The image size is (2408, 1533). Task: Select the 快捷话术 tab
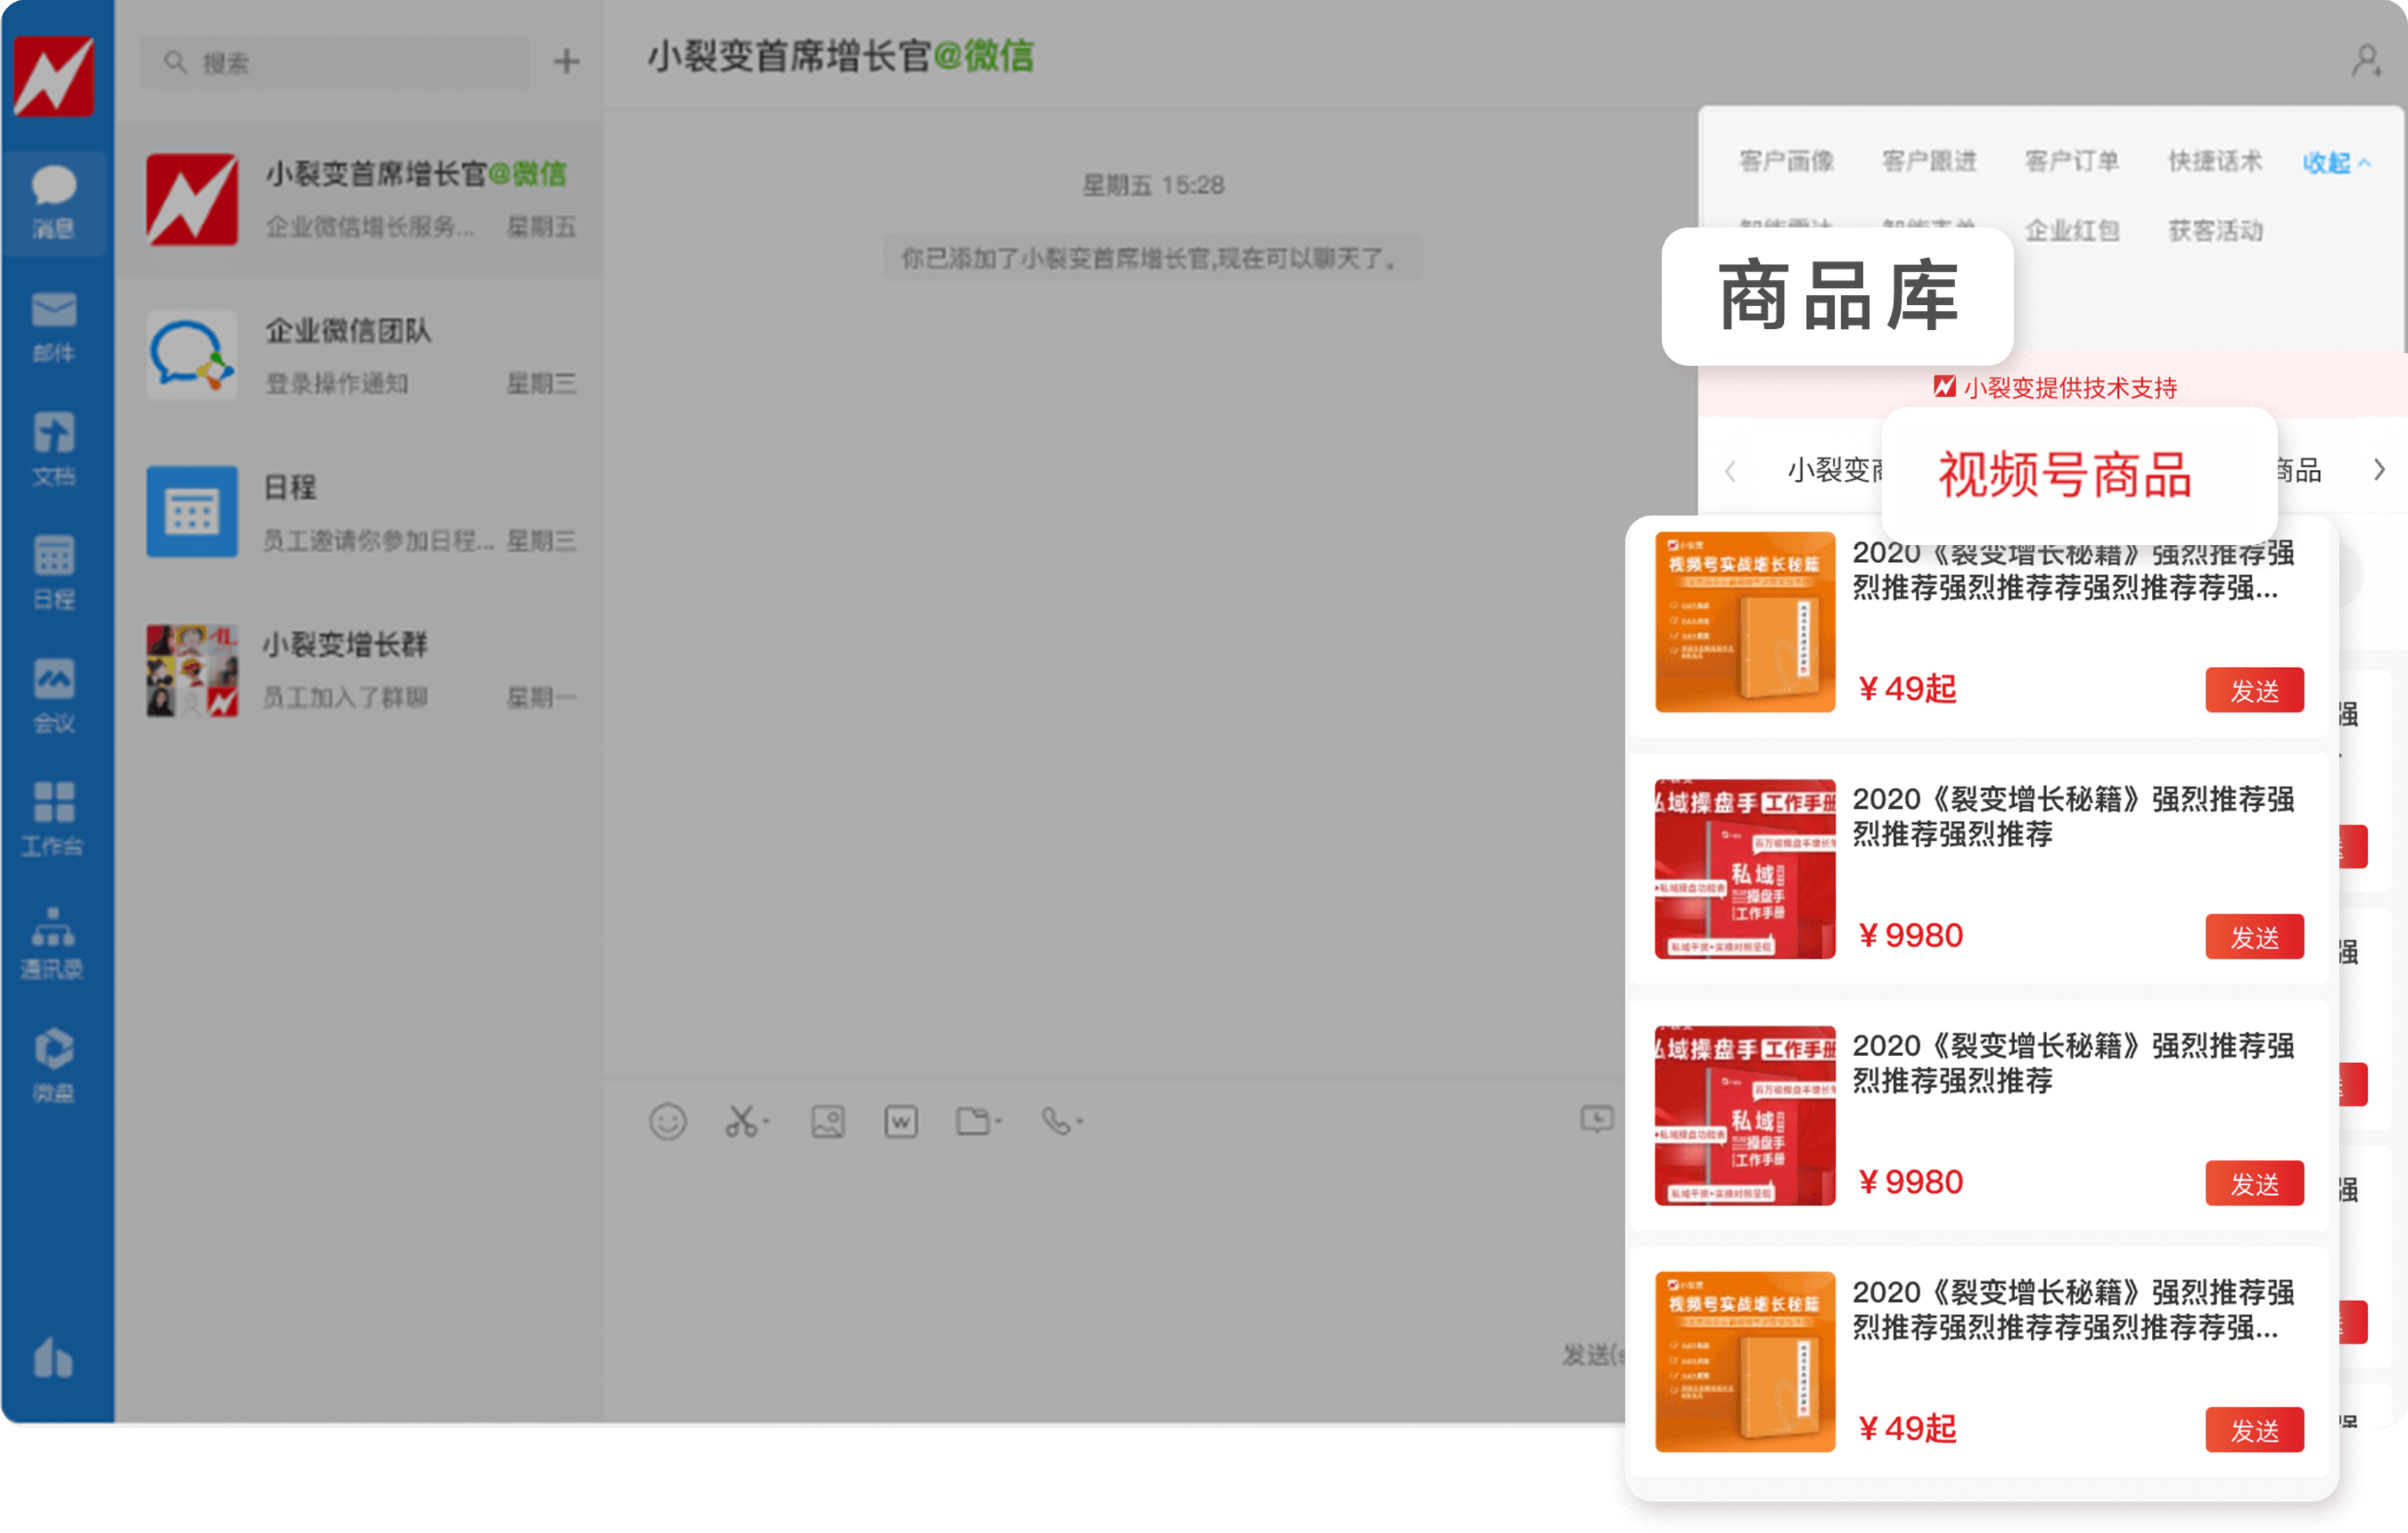pyautogui.click(x=2215, y=161)
